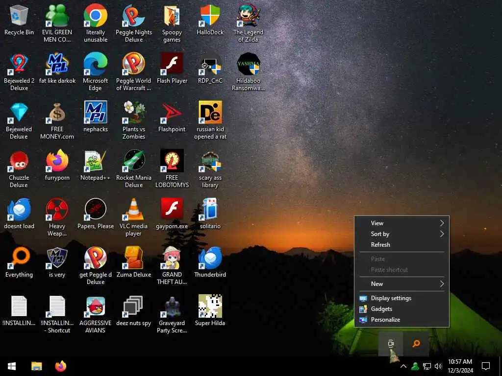Click the GRAND THEFT AU... shortcut
Viewport: 502px width, 376px height.
172,266
